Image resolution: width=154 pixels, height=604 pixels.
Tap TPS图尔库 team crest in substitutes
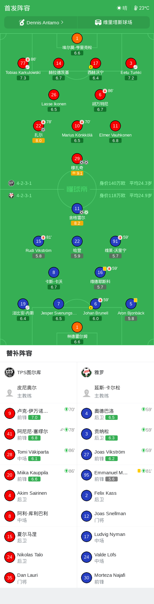click(10, 372)
